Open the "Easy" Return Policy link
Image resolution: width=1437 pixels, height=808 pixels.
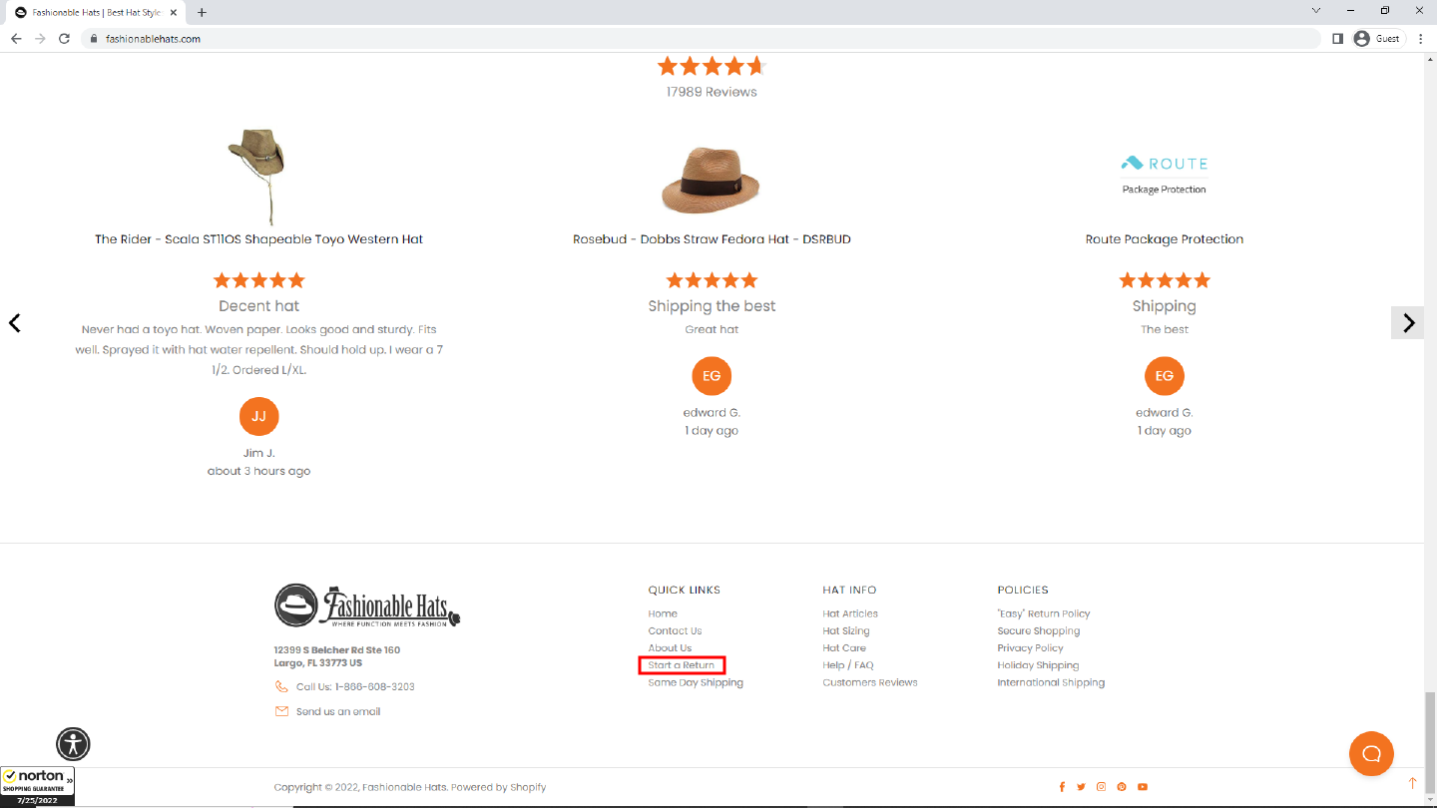point(1044,613)
